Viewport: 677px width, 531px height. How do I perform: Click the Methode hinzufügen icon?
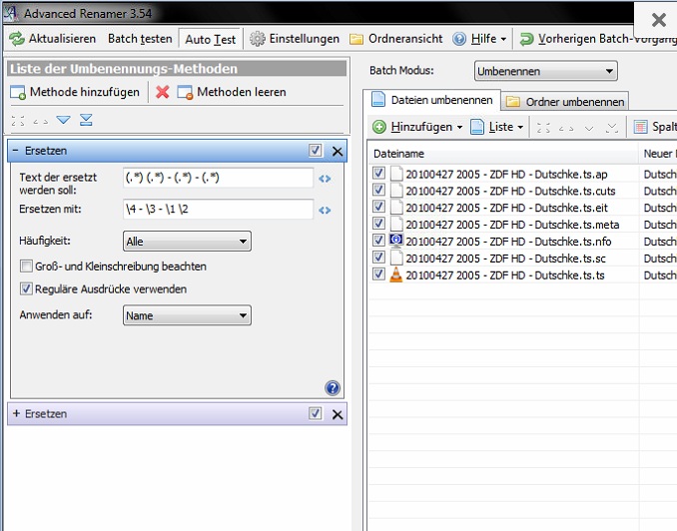(x=18, y=93)
